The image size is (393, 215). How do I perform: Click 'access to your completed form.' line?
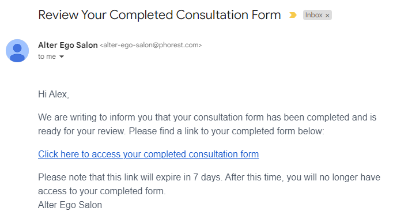point(102,191)
